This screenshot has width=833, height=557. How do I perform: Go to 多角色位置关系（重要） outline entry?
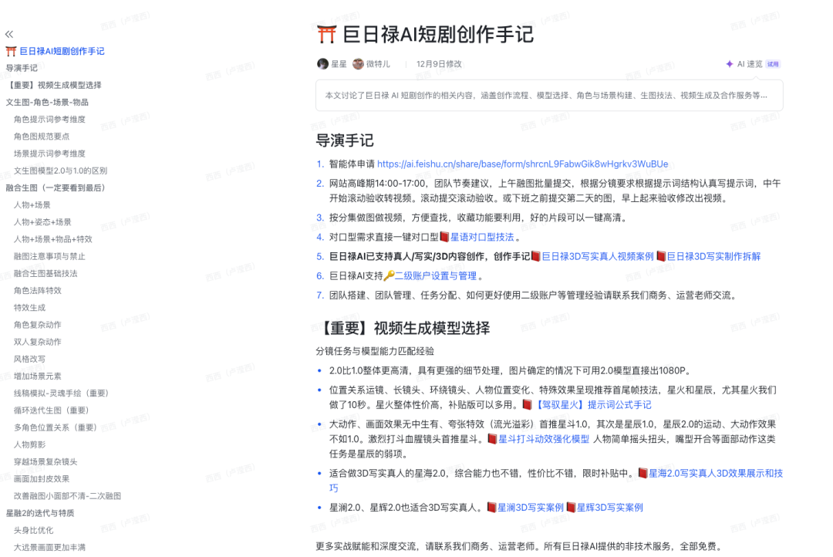(57, 427)
